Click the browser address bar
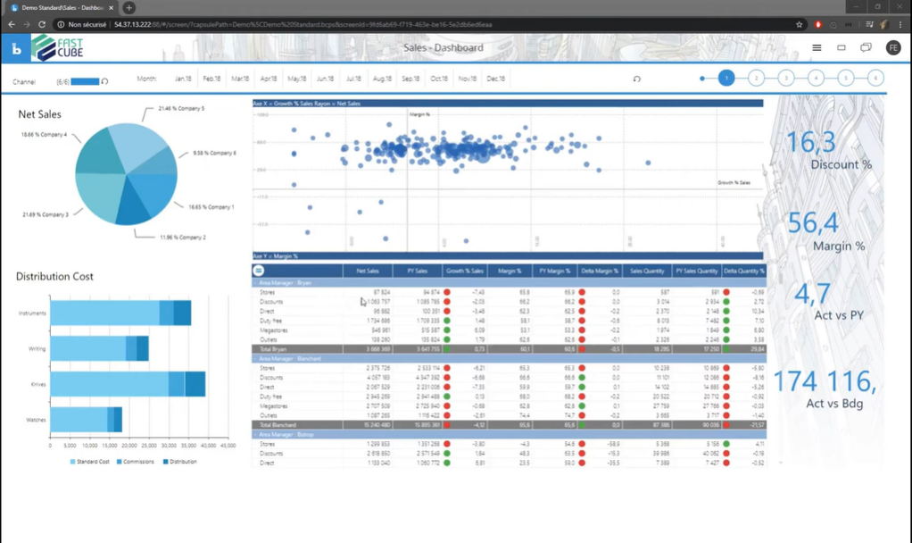 (357, 25)
